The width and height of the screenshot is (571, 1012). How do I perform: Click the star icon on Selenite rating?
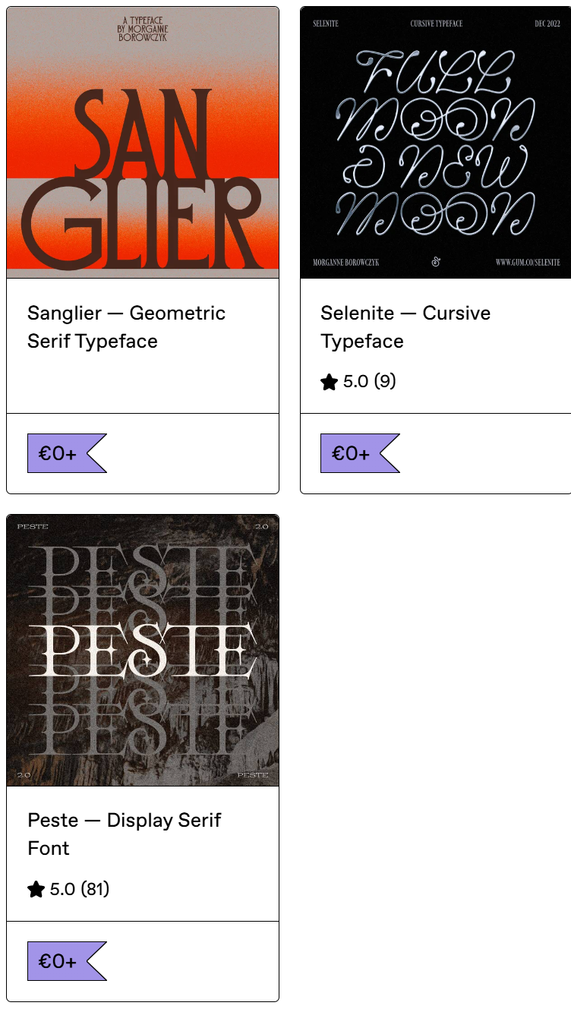[x=329, y=382]
